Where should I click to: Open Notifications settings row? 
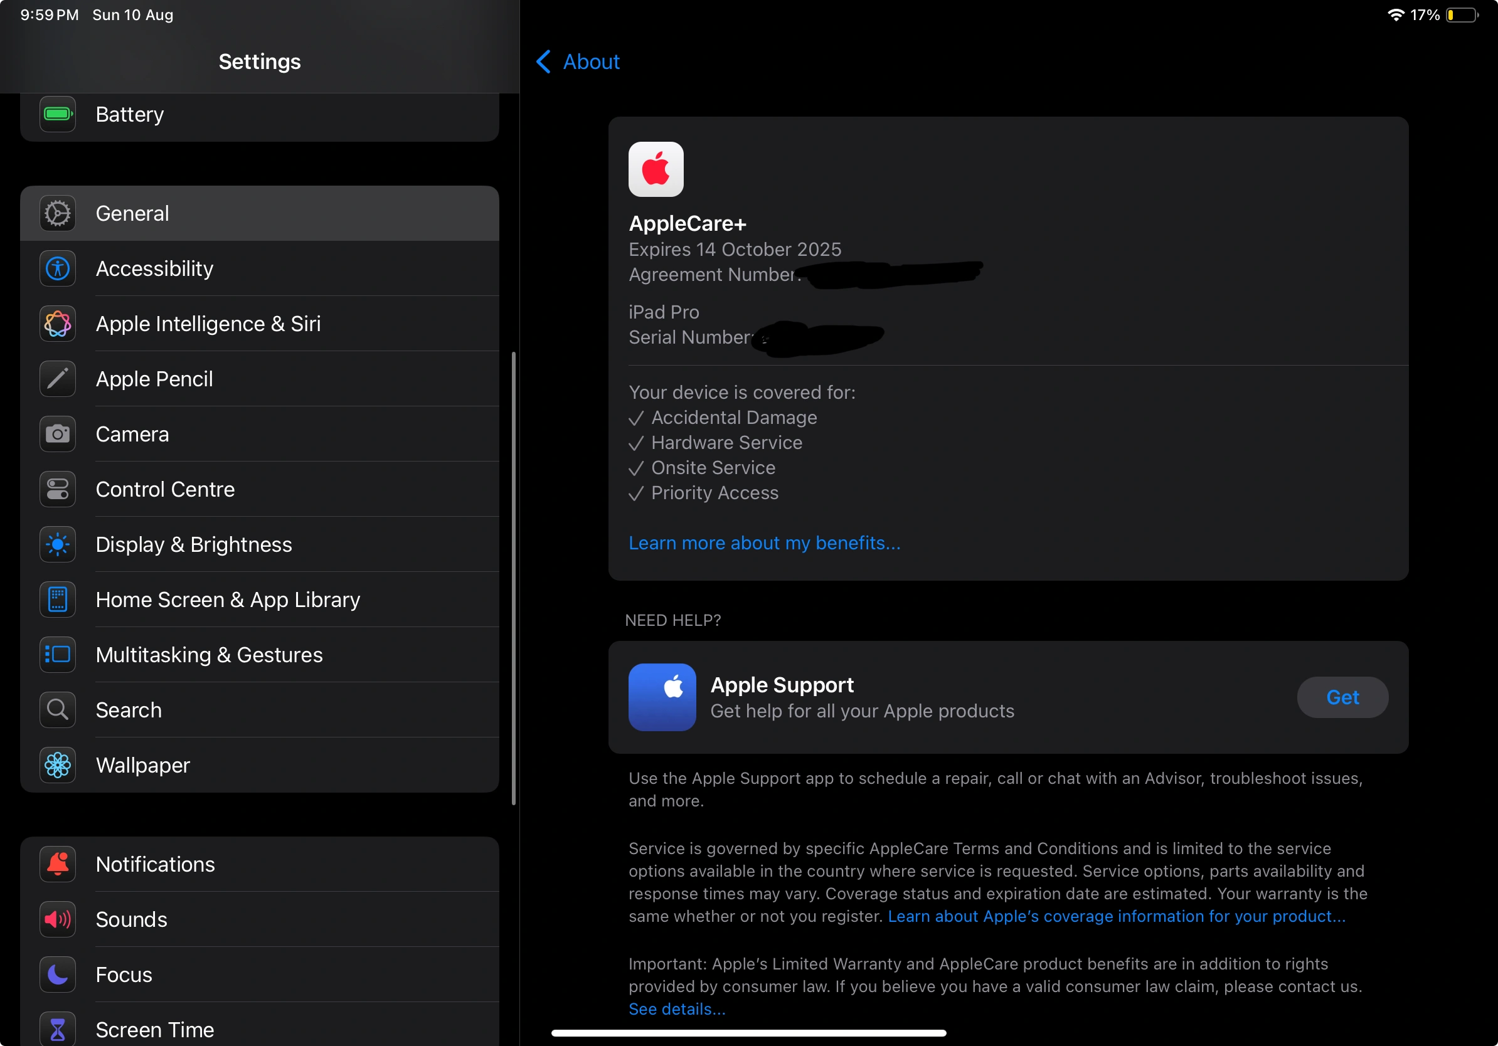pyautogui.click(x=260, y=864)
